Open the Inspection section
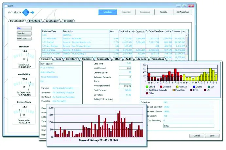Screen dimensions: 226x150 pyautogui.click(x=126, y=12)
